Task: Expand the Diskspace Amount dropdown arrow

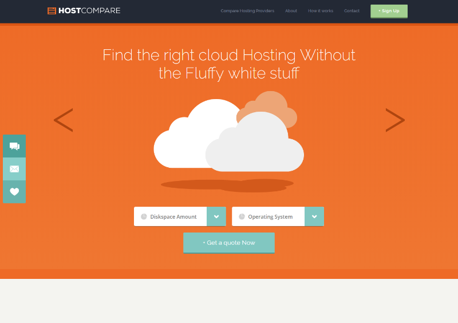Action: tap(216, 216)
